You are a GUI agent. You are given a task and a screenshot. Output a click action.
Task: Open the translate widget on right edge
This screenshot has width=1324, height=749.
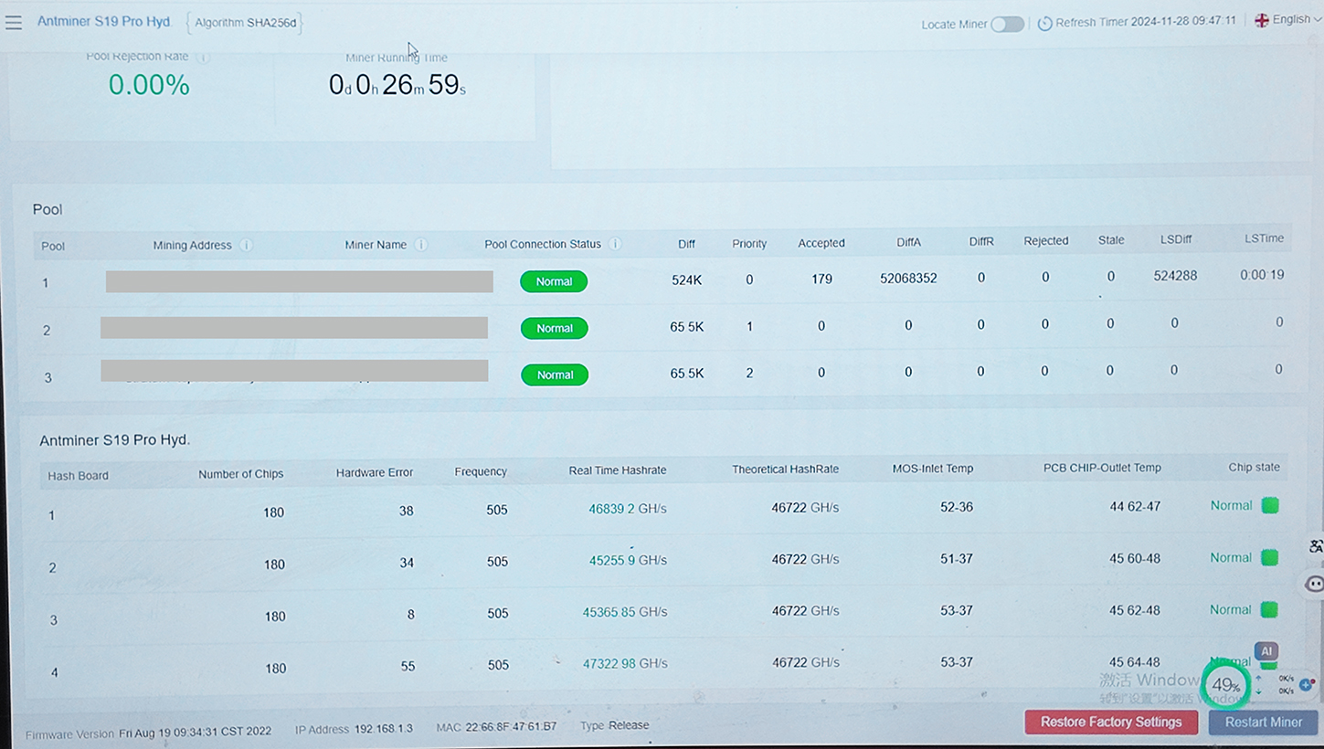1315,546
